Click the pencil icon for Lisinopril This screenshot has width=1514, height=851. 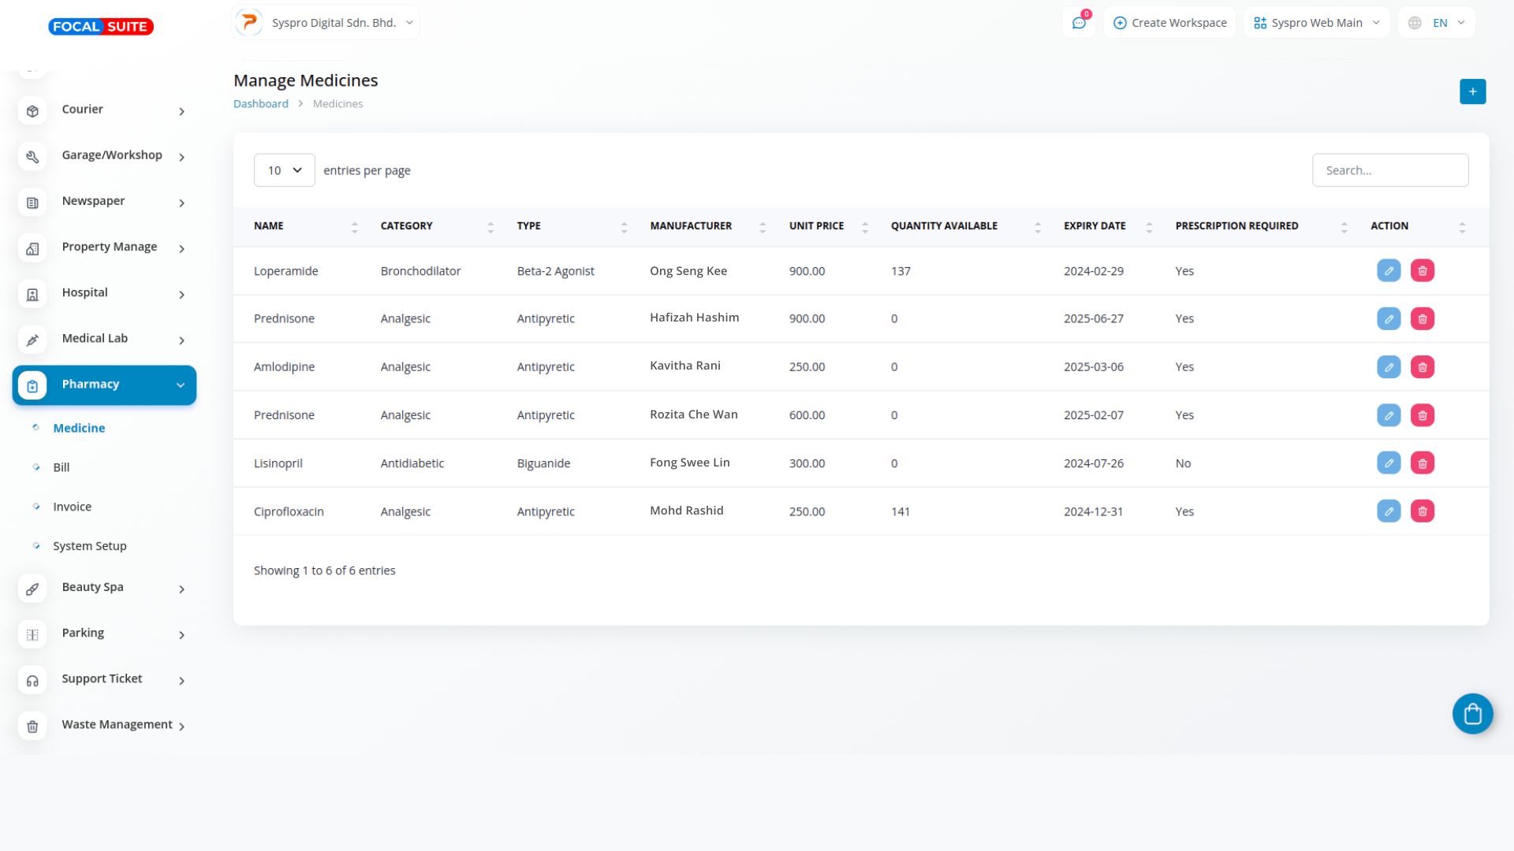(1389, 463)
